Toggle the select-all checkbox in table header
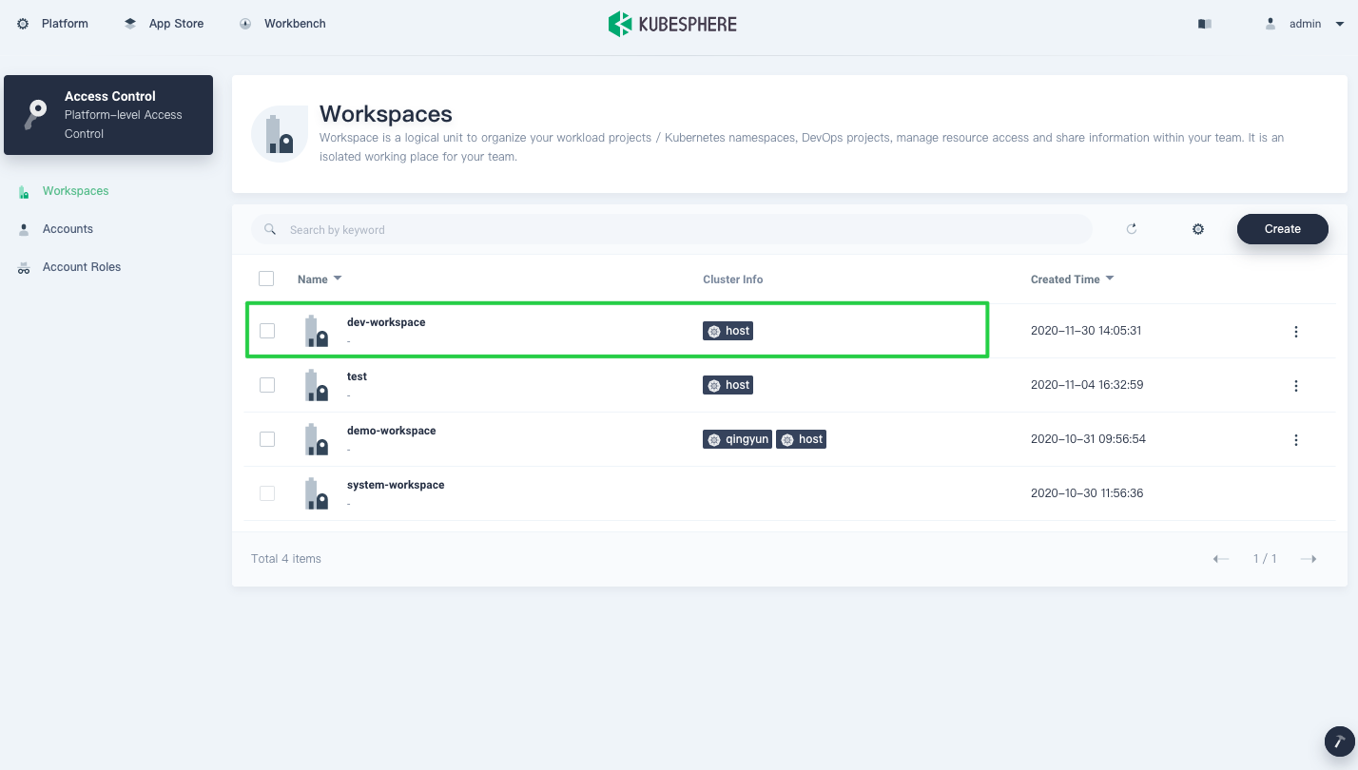 266,279
